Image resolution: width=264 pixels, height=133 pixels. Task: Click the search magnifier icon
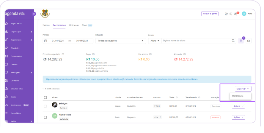233,41
